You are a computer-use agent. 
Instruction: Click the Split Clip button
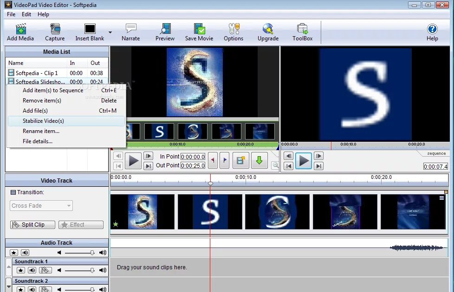click(32, 225)
